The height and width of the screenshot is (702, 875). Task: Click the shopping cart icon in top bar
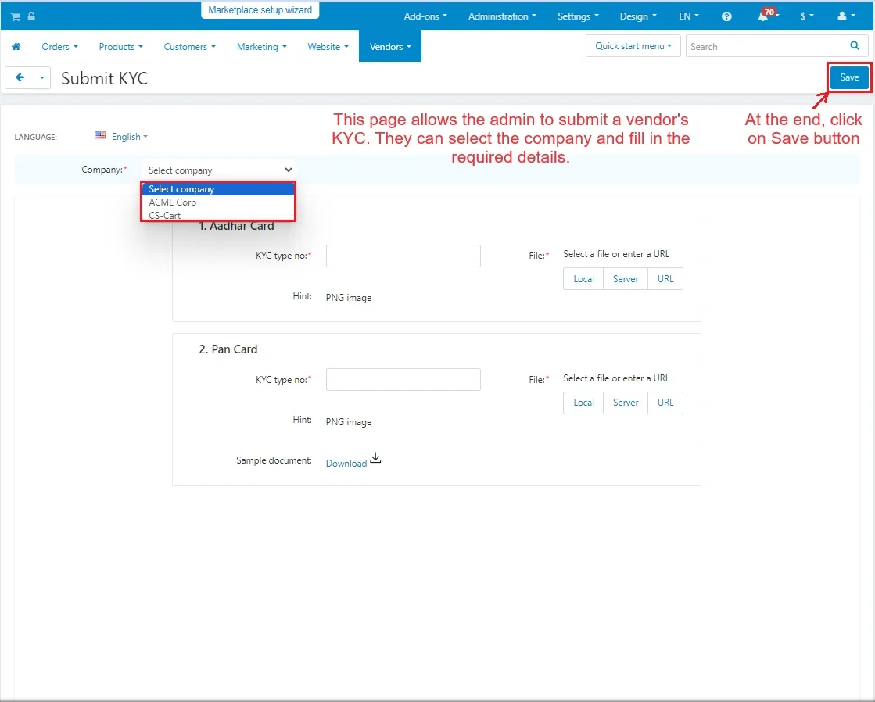(15, 16)
